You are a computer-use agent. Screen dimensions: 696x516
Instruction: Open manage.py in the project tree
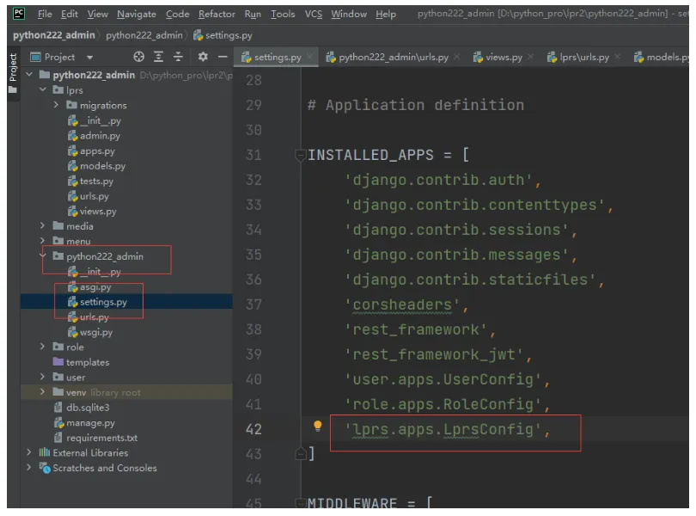[x=90, y=423]
